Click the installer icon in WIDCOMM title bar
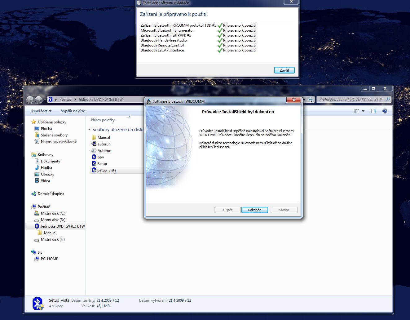The image size is (410, 320). [149, 101]
